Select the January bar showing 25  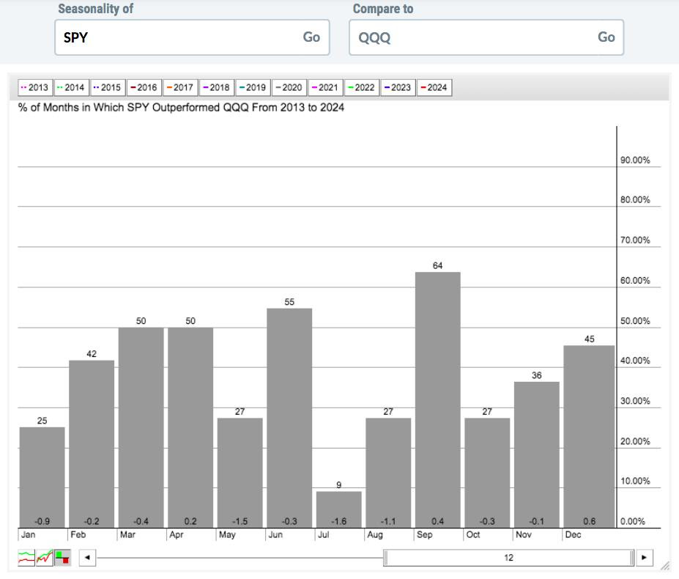[x=42, y=477]
